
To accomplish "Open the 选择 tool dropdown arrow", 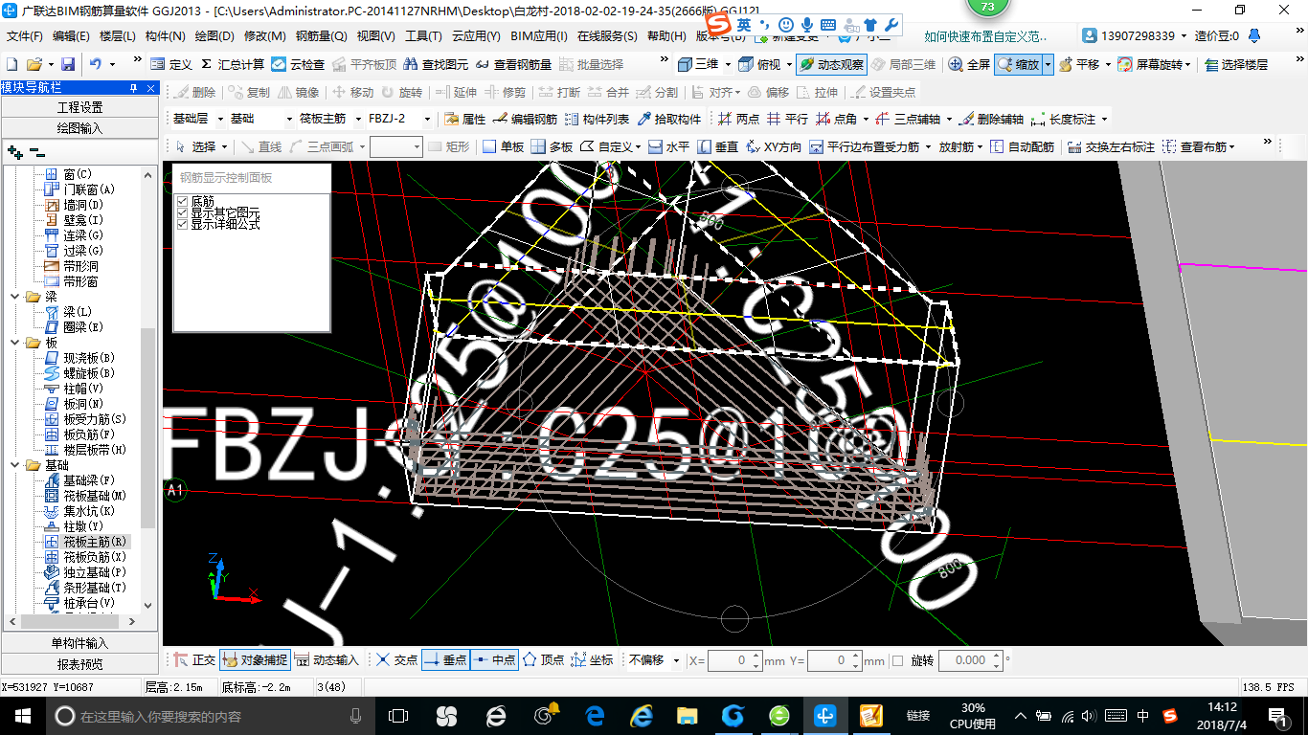I will 224,146.
